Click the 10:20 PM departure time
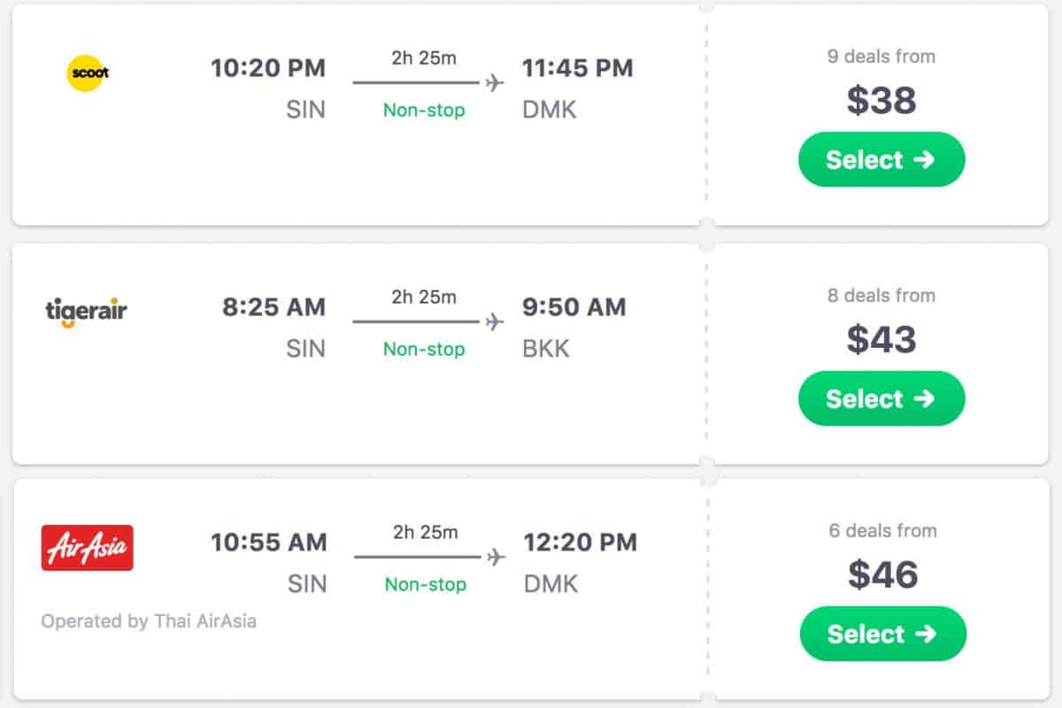Viewport: 1062px width, 708px height. pos(268,68)
